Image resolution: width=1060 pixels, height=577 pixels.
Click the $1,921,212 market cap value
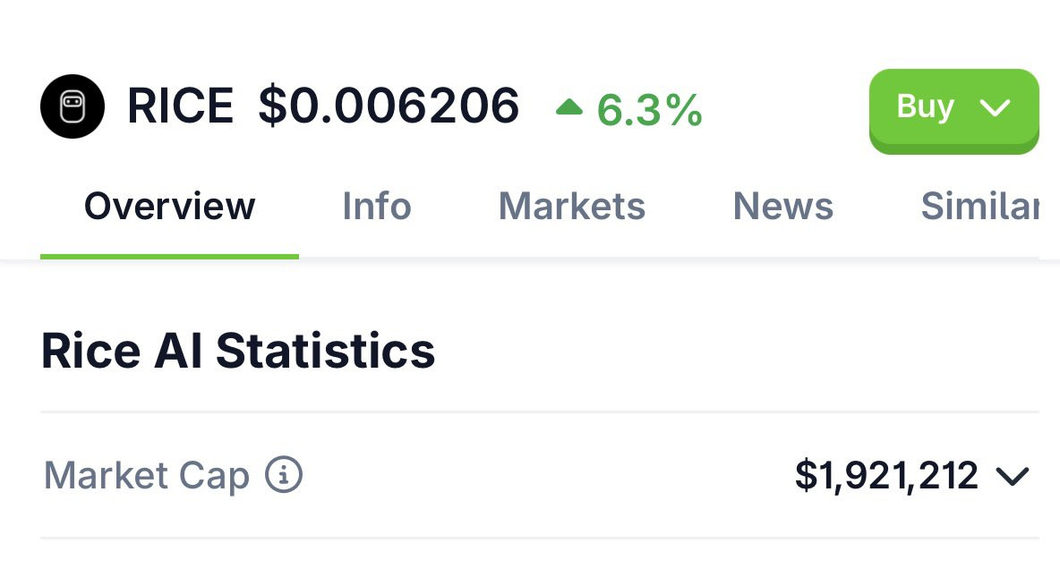(x=886, y=475)
